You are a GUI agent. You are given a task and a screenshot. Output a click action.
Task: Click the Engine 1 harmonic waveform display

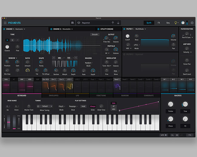(x=62, y=46)
